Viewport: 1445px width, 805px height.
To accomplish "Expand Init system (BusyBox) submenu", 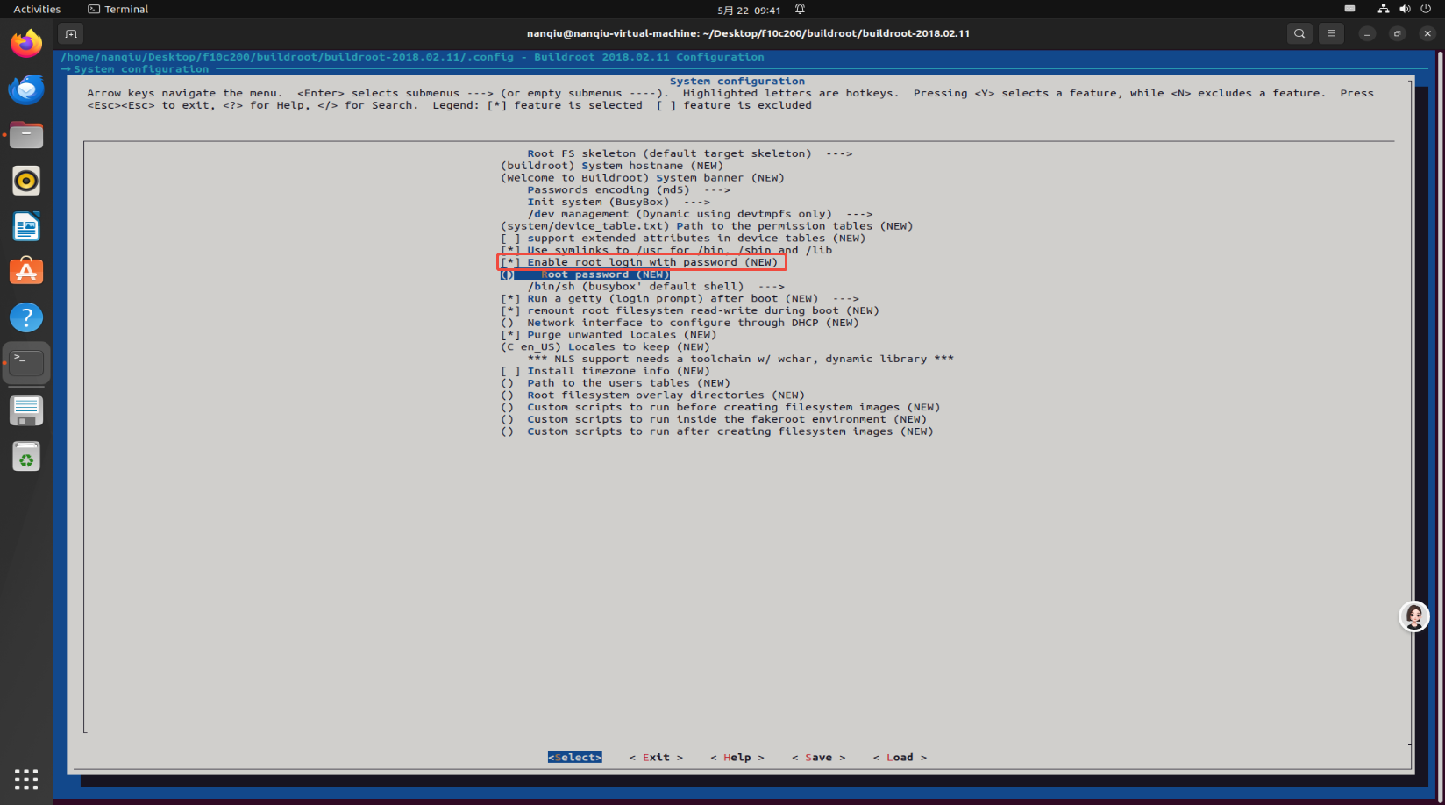I will [618, 202].
